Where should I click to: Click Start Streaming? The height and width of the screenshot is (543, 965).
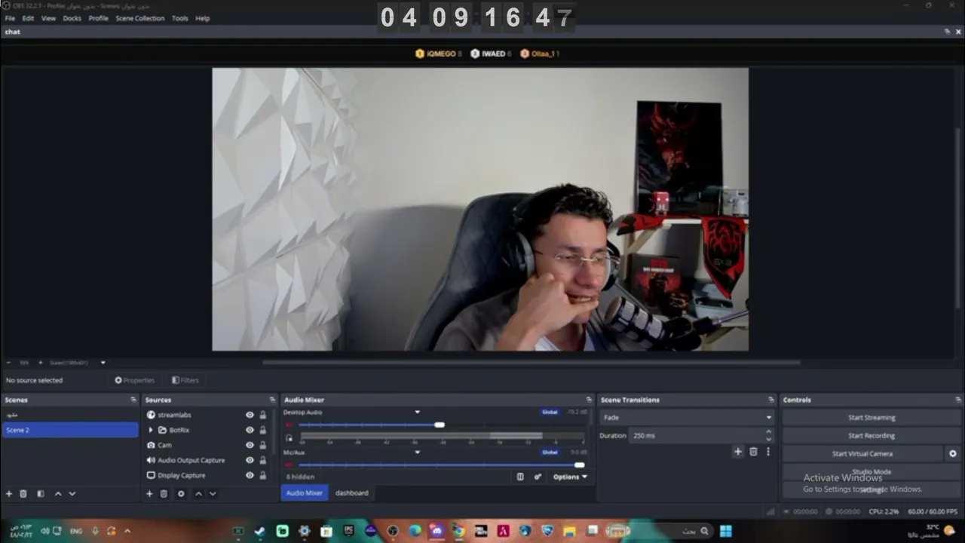[x=872, y=417]
